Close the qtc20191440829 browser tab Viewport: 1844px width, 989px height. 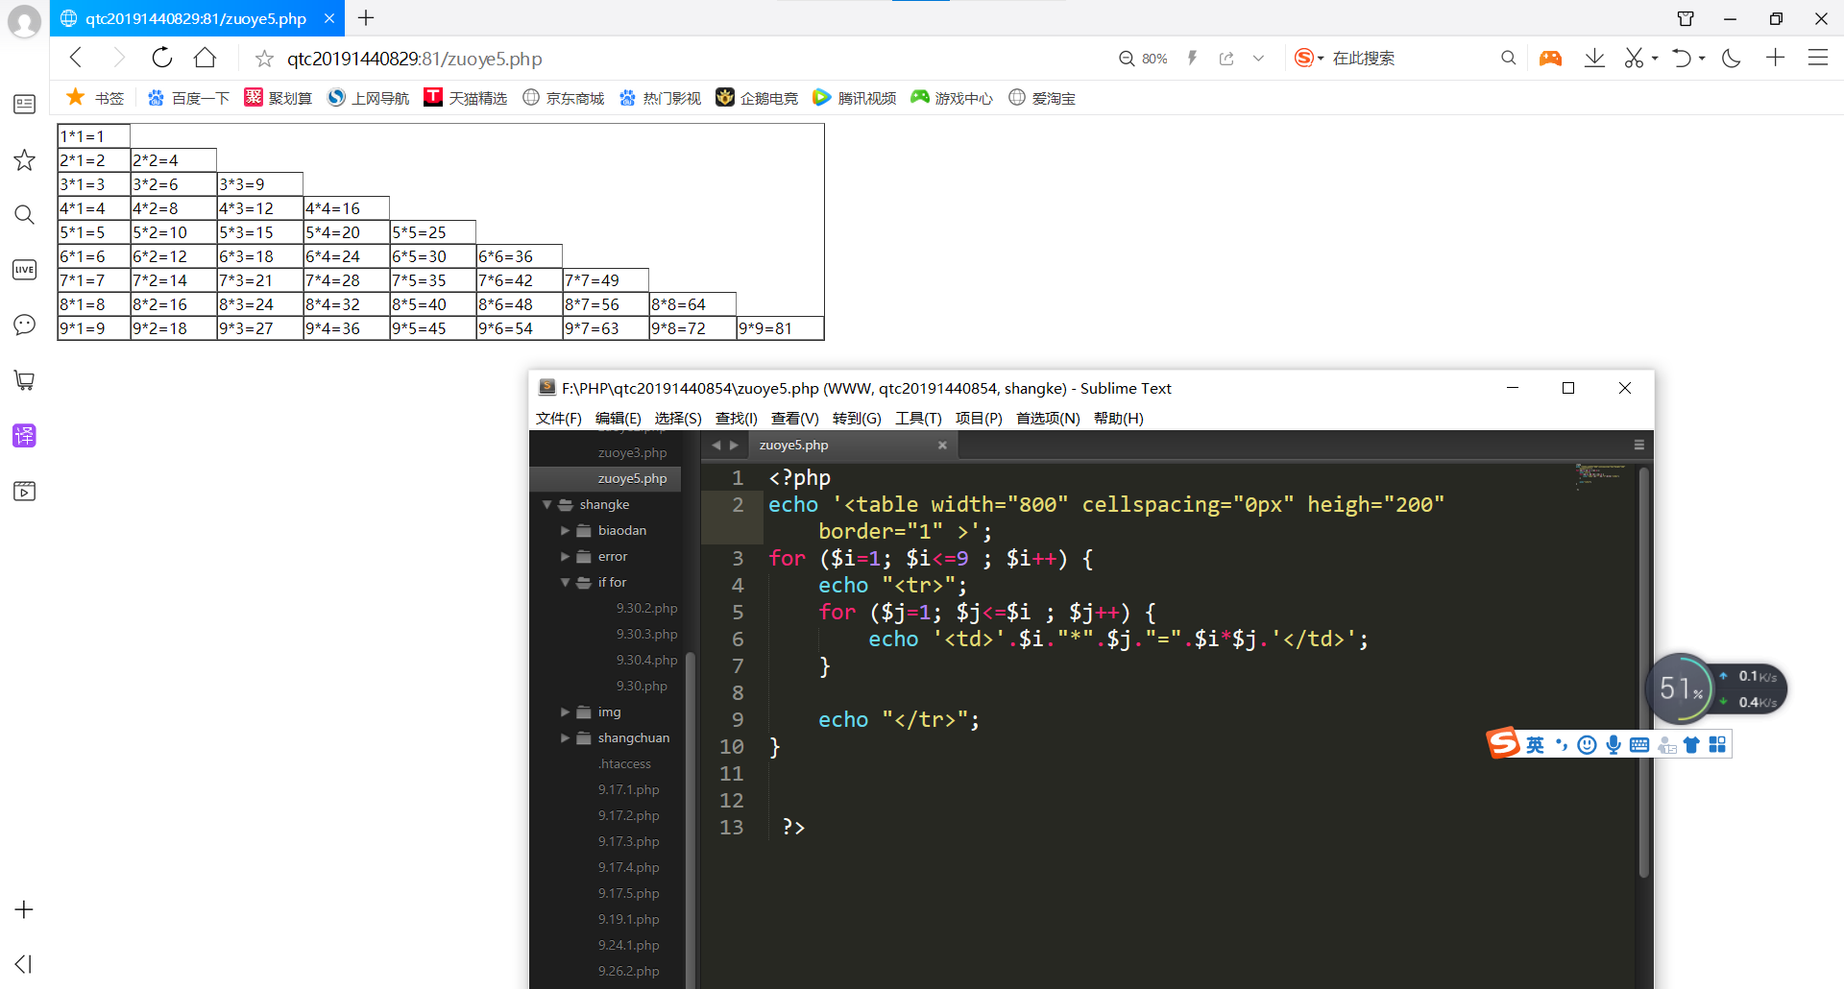pyautogui.click(x=328, y=18)
